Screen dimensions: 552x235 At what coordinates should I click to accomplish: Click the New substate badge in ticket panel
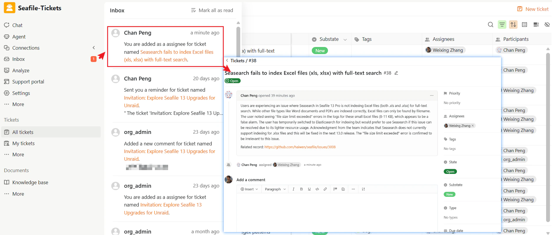(450, 194)
